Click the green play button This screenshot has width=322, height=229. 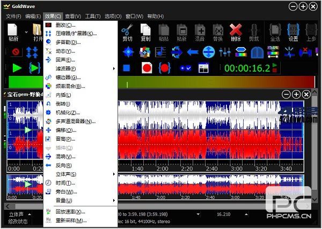click(17, 68)
